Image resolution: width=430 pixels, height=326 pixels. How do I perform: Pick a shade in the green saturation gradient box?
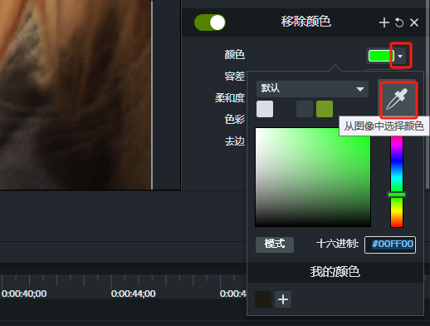click(313, 177)
